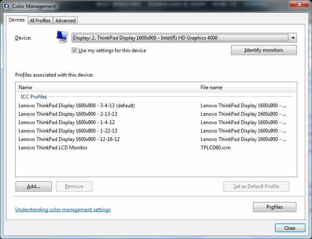Screen dimensions: 312x239
Task: Select profile ending 1-22-13
Action: tap(68, 131)
